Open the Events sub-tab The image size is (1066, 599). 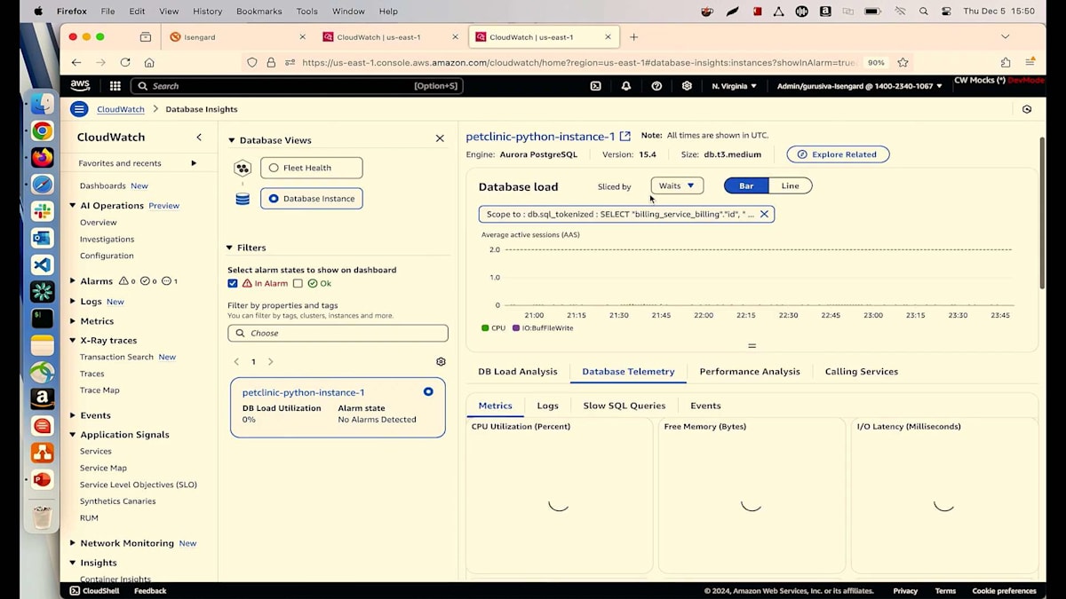pos(705,406)
